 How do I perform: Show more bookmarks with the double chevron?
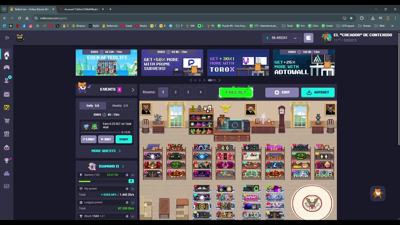pyautogui.click(x=392, y=26)
